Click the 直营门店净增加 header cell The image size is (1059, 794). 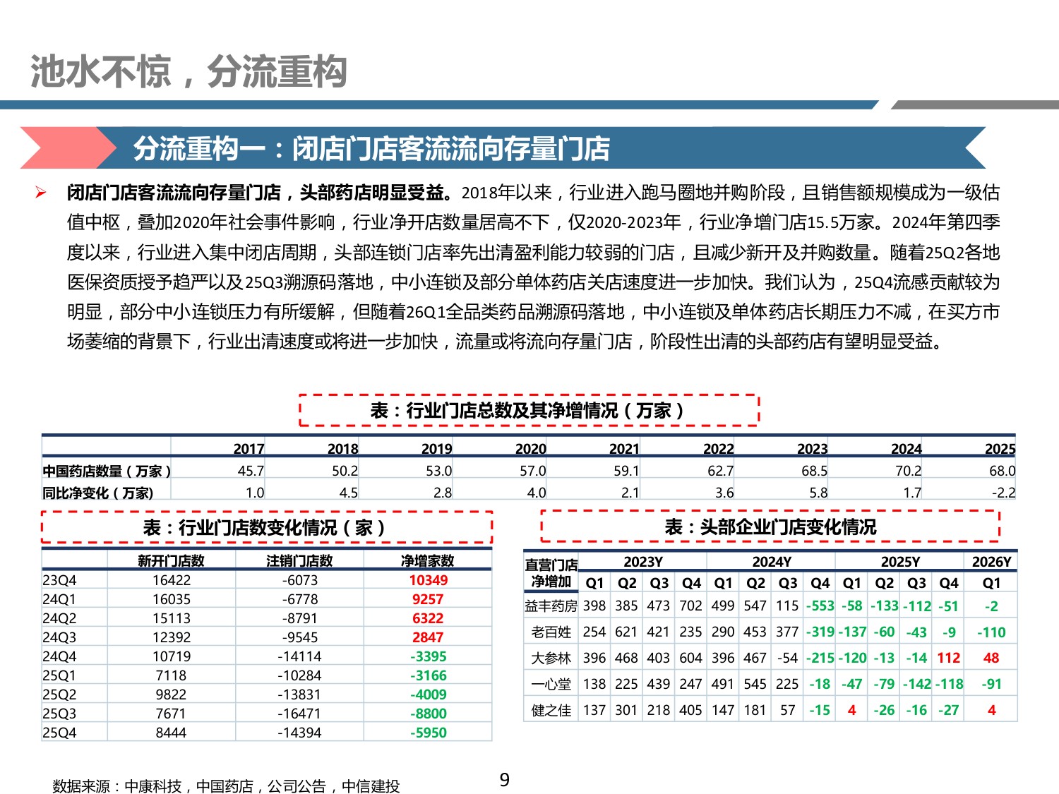point(551,573)
